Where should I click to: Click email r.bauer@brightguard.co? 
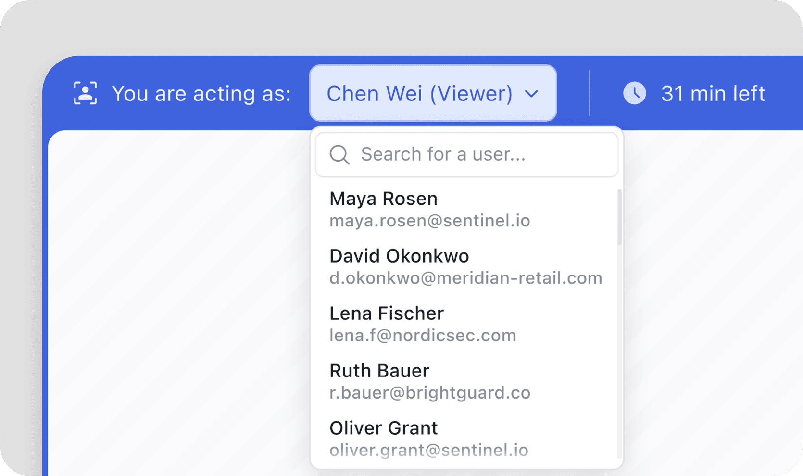point(430,393)
